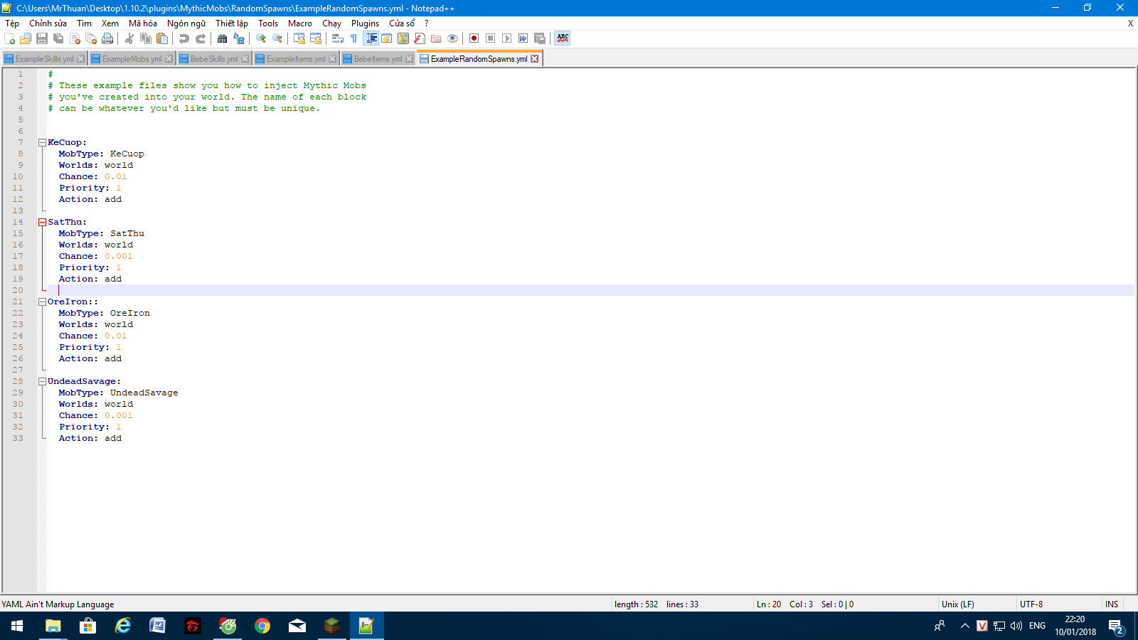This screenshot has height=640, width=1138.
Task: Toggle show all characters pilcrow icon
Action: (x=354, y=38)
